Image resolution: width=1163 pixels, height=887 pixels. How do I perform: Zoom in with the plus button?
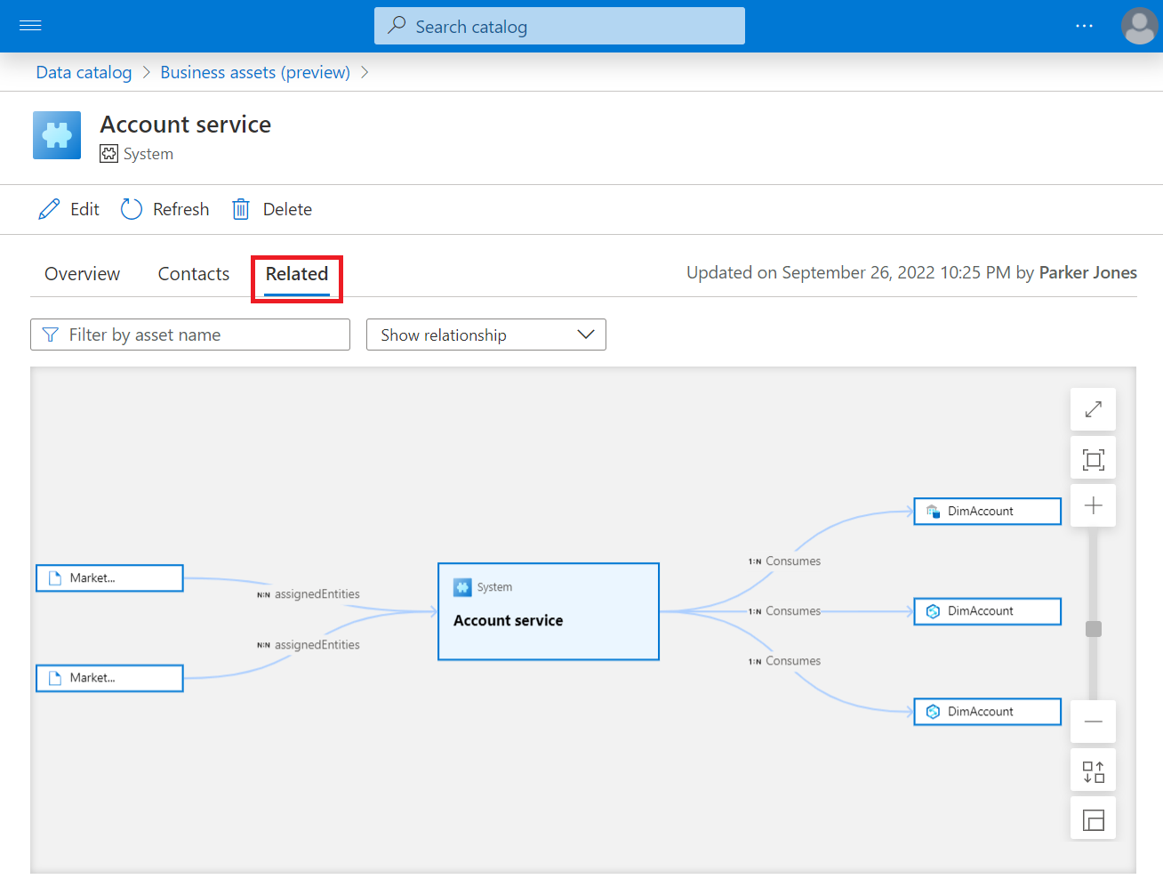point(1094,505)
